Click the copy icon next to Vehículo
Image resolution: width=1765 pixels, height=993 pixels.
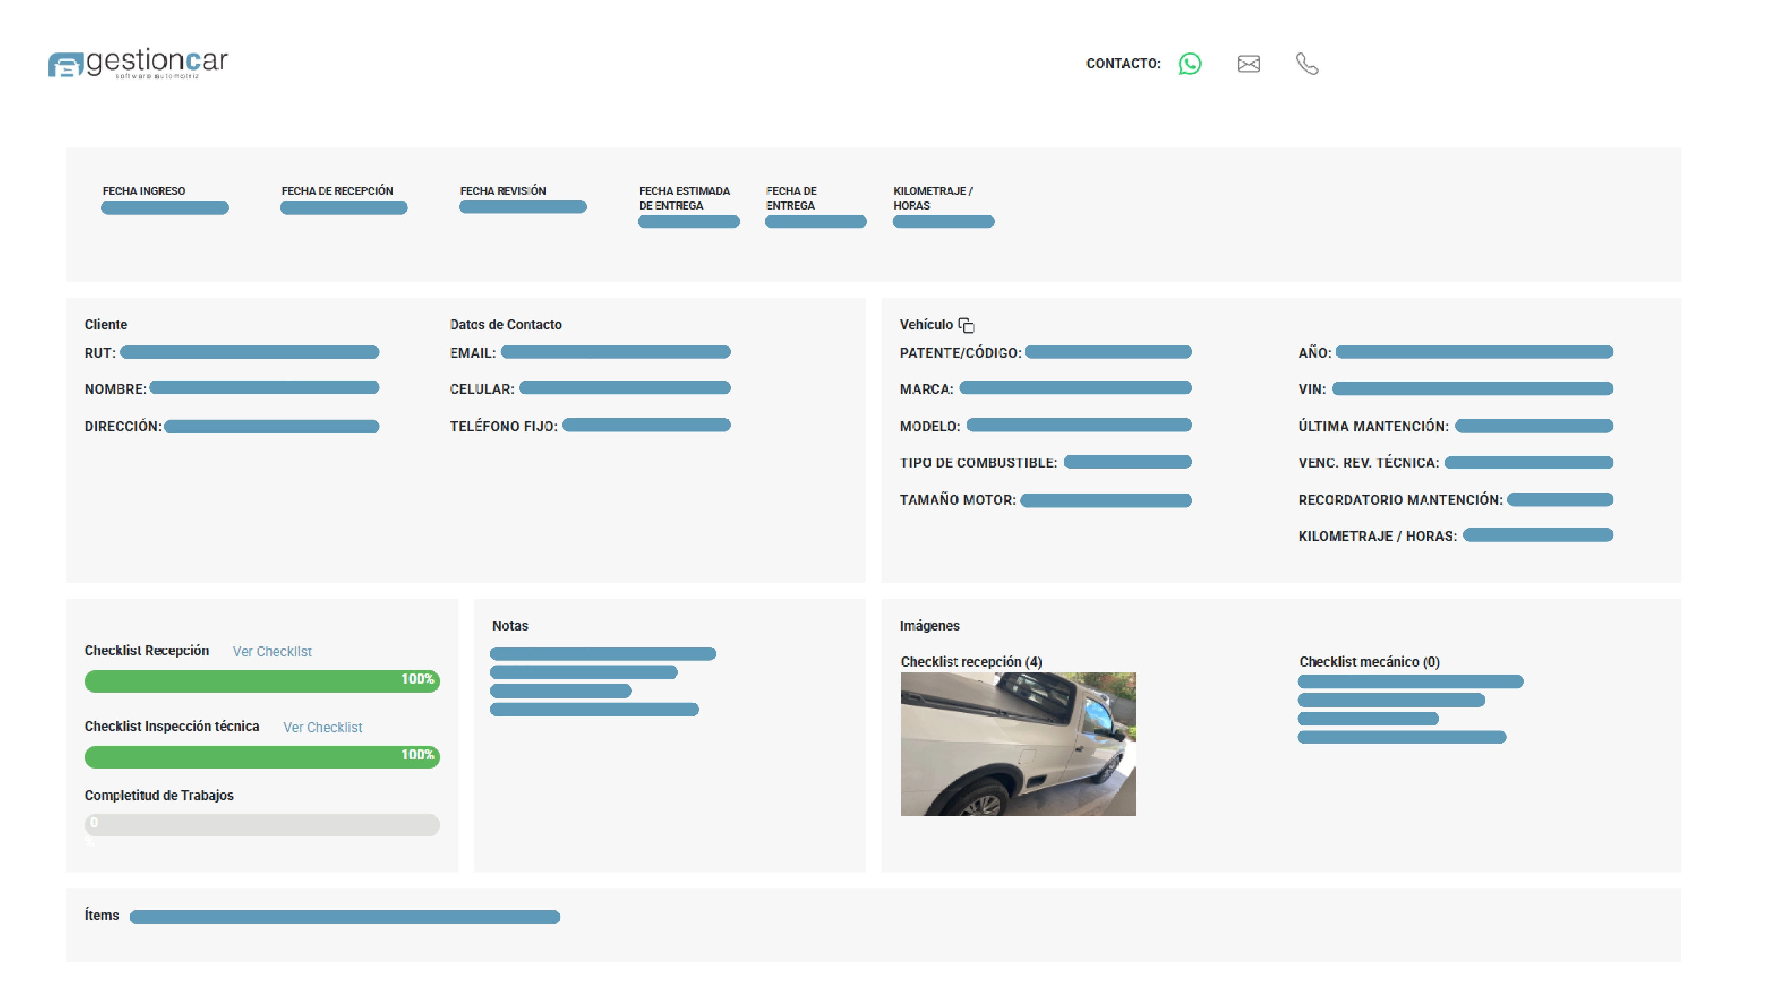966,325
